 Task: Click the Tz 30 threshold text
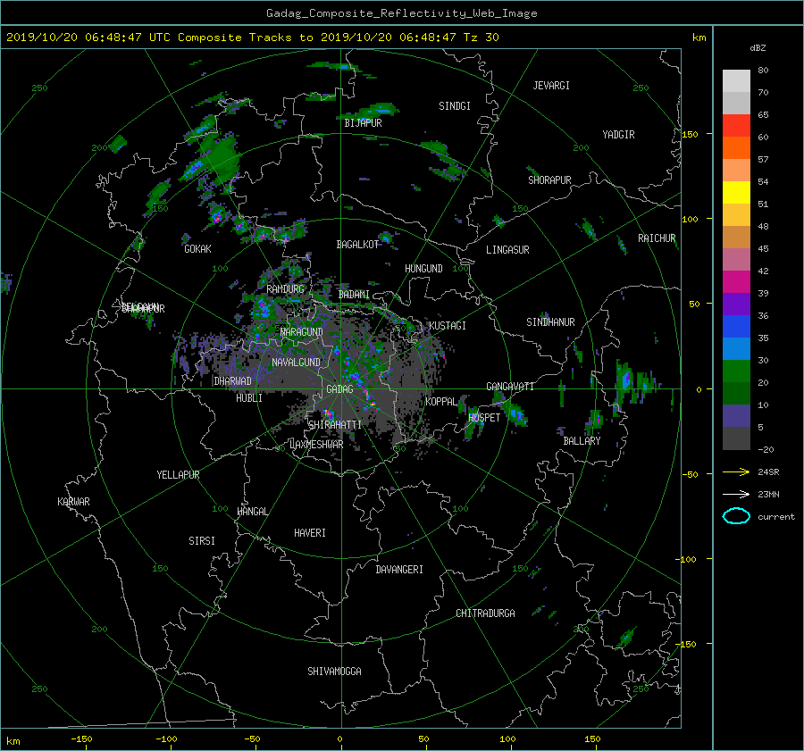(x=481, y=38)
